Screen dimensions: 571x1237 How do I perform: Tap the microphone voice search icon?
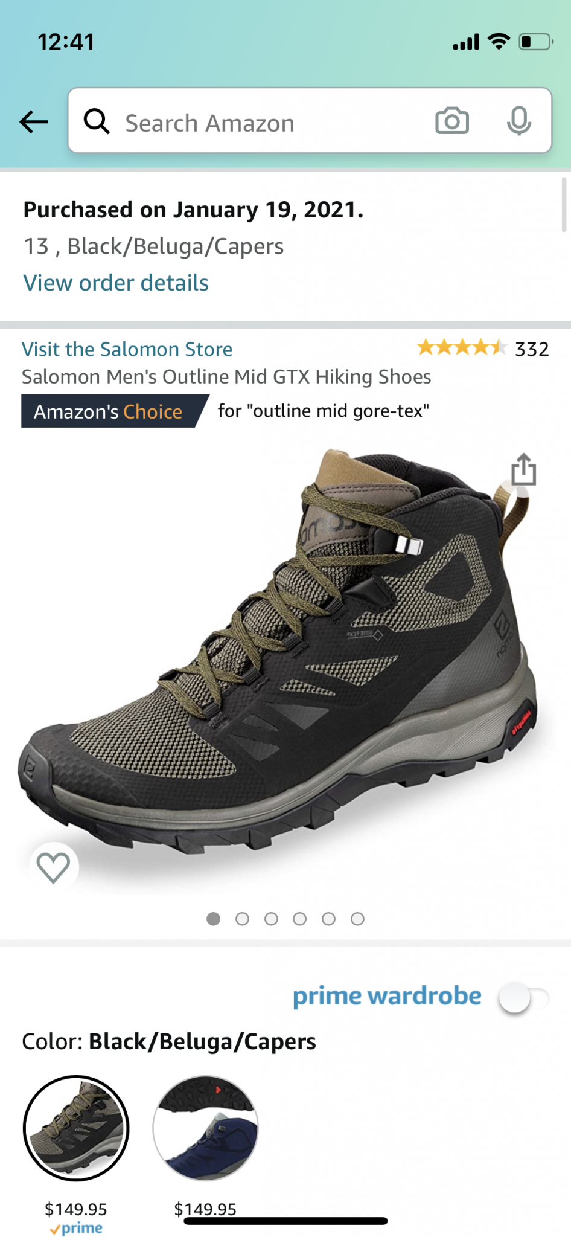coord(519,121)
